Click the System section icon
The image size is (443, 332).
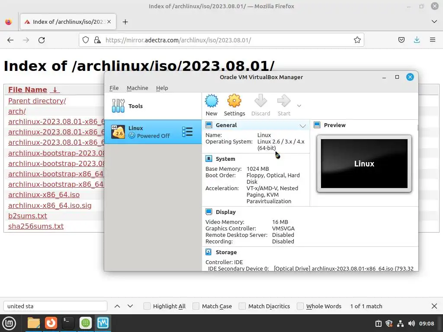[x=209, y=159]
